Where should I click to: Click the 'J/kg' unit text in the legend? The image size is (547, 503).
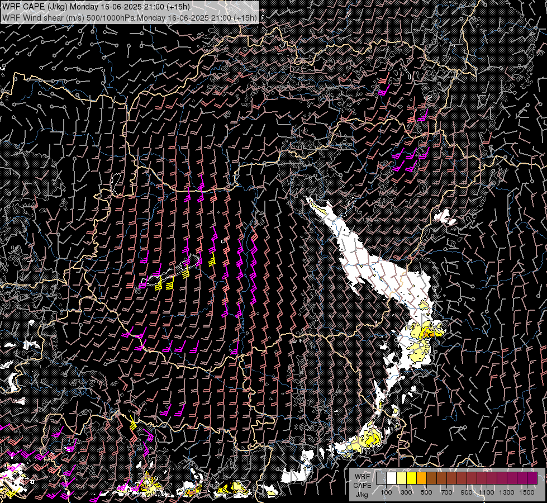tap(362, 495)
